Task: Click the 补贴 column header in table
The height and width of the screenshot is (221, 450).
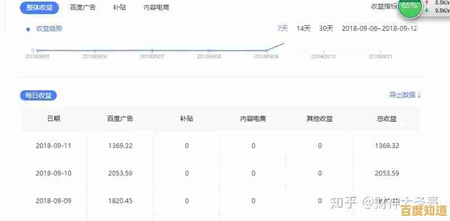Action: point(187,119)
